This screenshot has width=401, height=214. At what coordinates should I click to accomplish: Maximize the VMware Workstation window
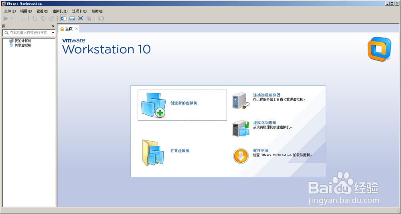coord(392,4)
